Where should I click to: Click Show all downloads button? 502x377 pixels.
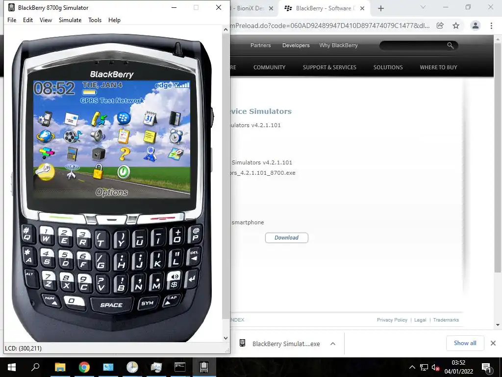[x=465, y=343]
